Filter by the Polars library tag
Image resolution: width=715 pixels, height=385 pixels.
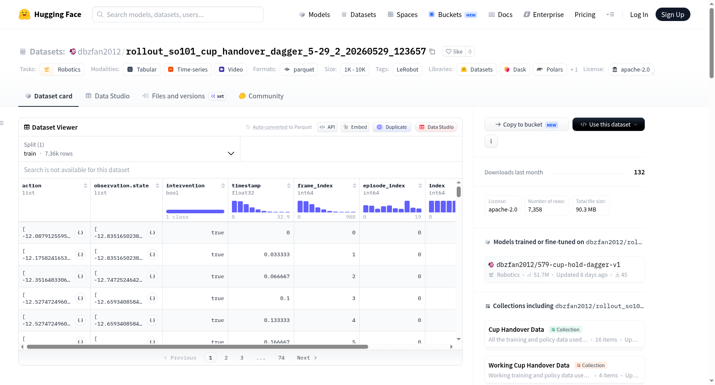point(550,69)
